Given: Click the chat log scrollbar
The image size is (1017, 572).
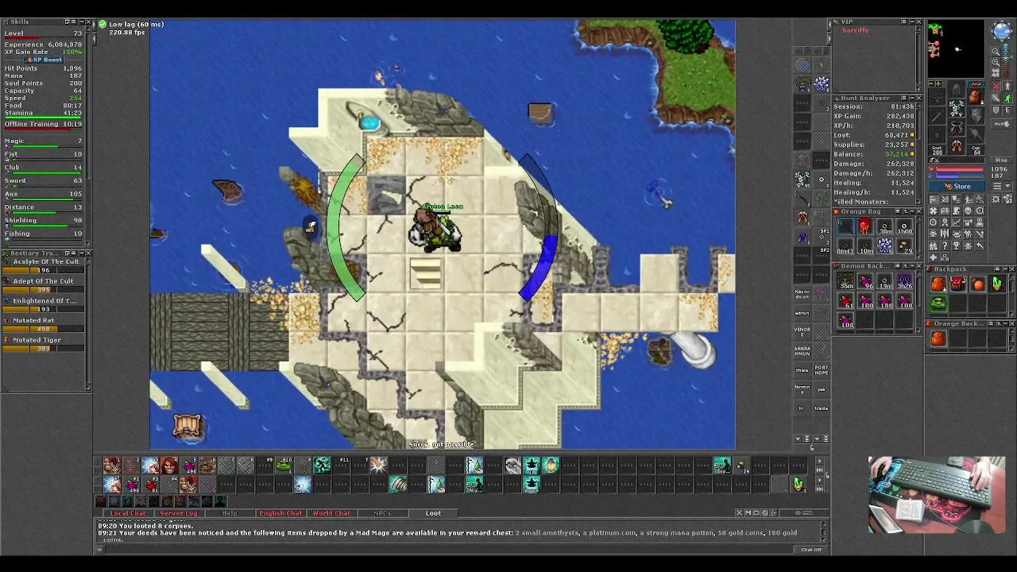Looking at the screenshot, I should click(x=823, y=531).
